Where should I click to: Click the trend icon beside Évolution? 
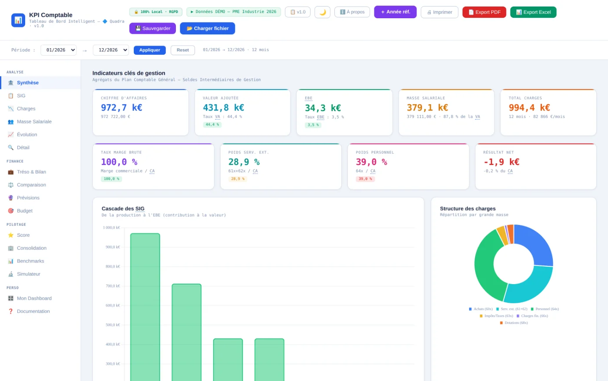click(x=11, y=135)
